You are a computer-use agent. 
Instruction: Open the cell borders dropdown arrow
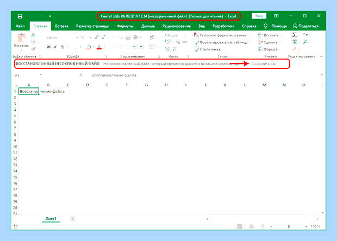tap(80, 47)
